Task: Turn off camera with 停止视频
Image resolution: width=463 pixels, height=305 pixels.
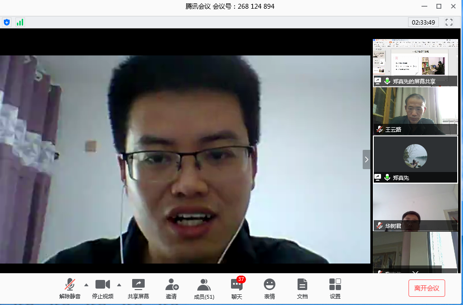Action: coord(103,289)
